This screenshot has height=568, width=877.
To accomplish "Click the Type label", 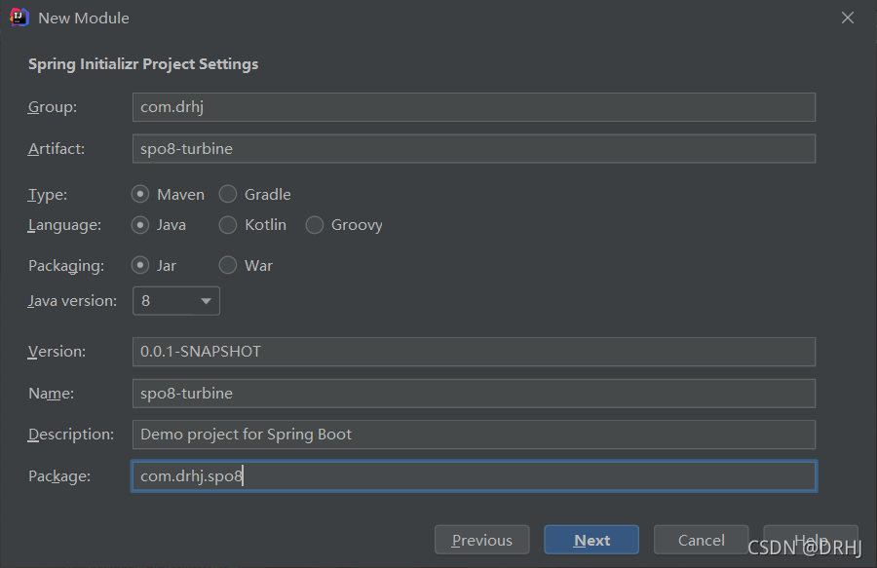I will click(48, 195).
